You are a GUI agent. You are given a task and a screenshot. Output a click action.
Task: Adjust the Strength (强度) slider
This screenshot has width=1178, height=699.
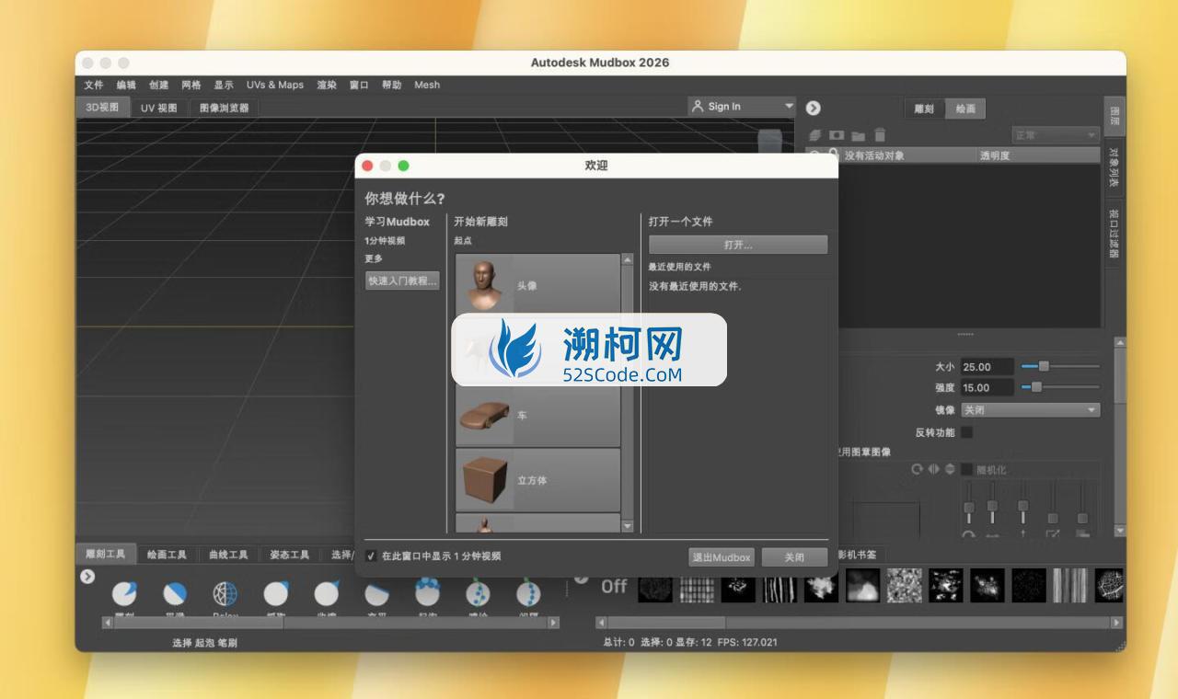[1060, 387]
